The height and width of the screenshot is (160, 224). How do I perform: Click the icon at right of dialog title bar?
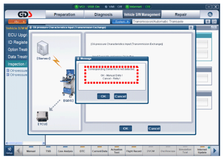[x=191, y=28]
